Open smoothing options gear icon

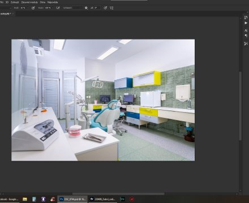click(86, 8)
